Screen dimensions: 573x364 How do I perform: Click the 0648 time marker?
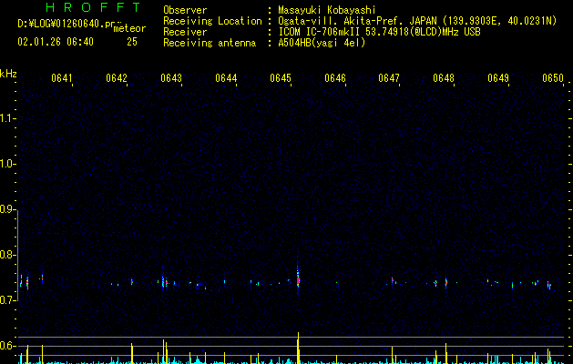point(444,78)
